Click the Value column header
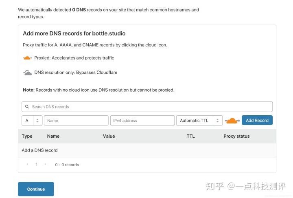This screenshot has width=293, height=198. (x=109, y=136)
